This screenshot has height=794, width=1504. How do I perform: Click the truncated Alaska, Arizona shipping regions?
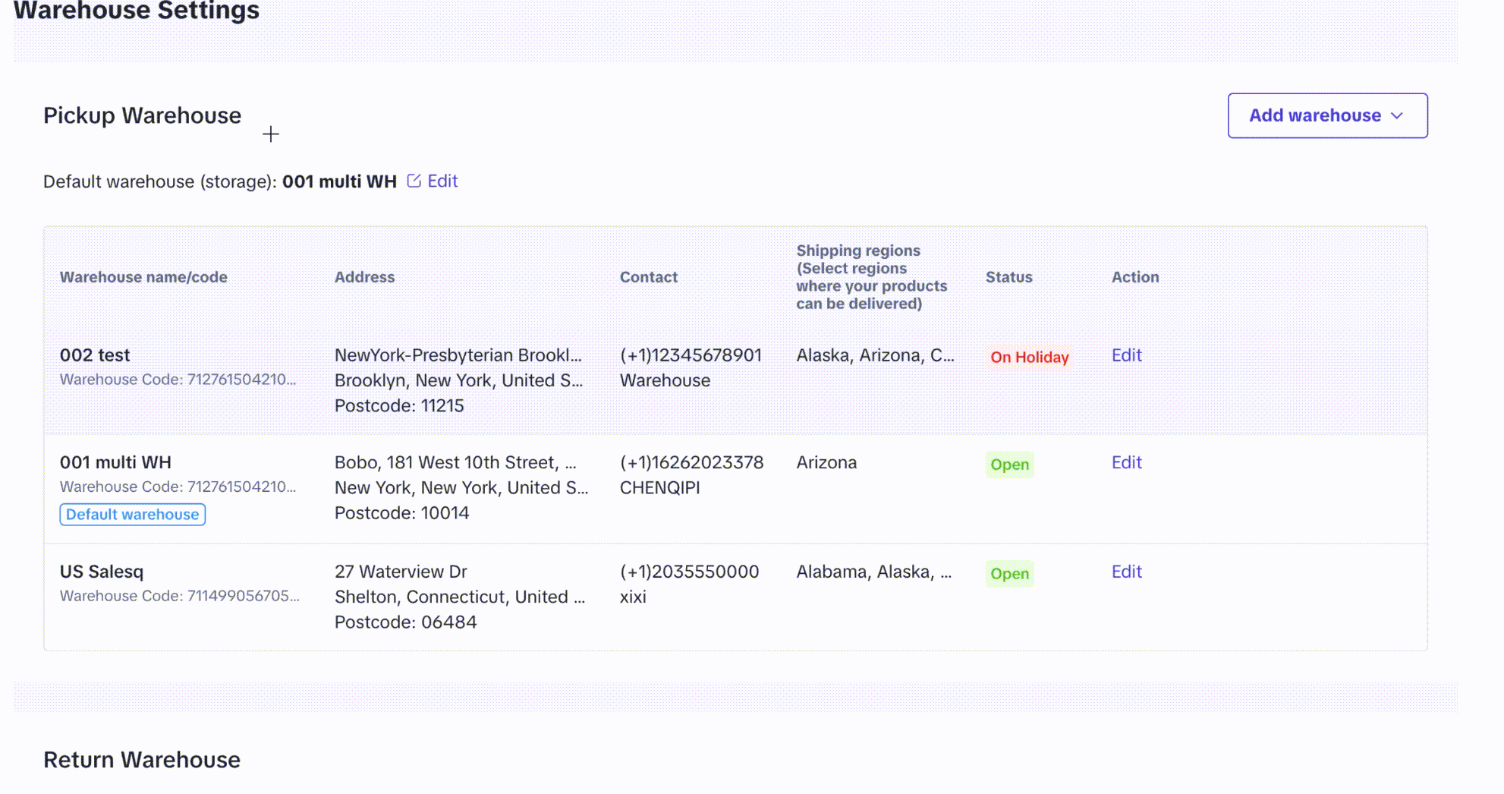[x=875, y=355]
